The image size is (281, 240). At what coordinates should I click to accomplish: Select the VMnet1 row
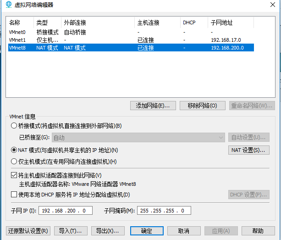(131, 40)
